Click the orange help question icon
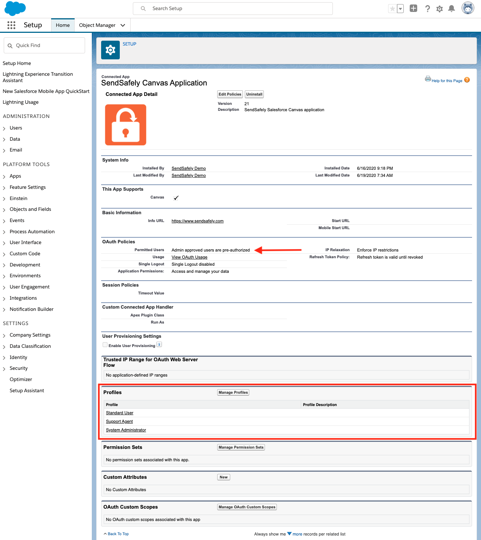The height and width of the screenshot is (540, 481). [x=467, y=80]
